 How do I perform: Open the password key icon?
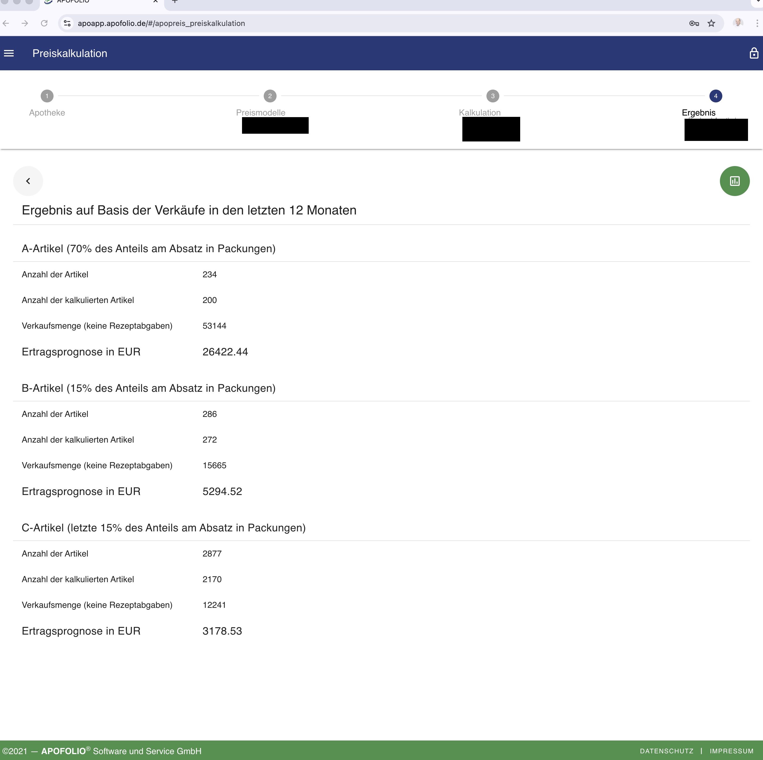(694, 23)
